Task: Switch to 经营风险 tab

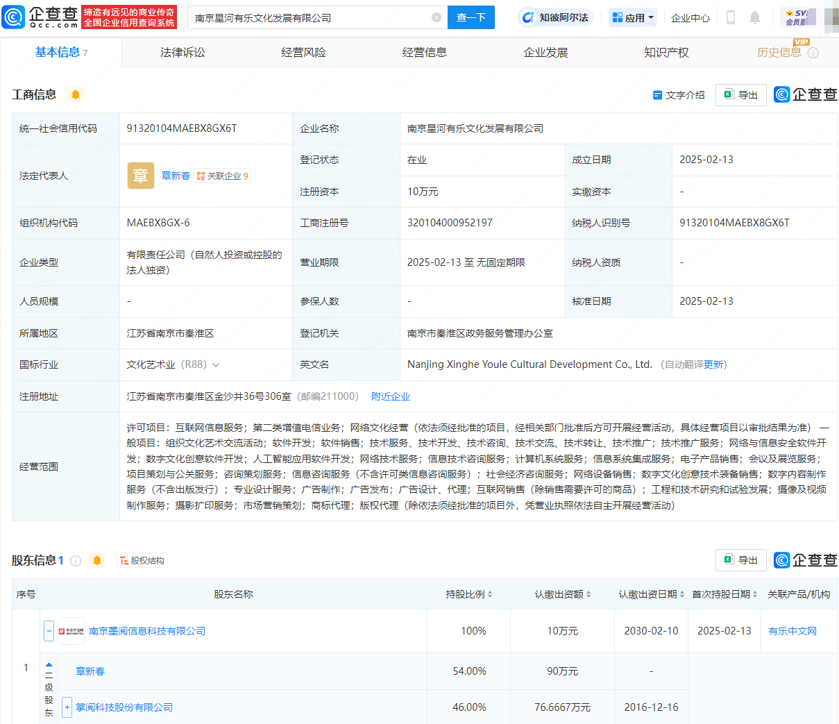Action: point(303,53)
